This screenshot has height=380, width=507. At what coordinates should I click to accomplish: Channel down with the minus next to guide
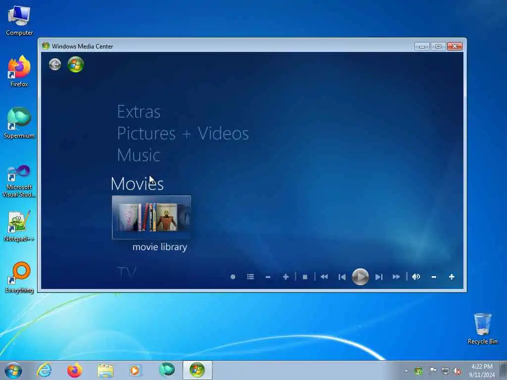(x=268, y=277)
